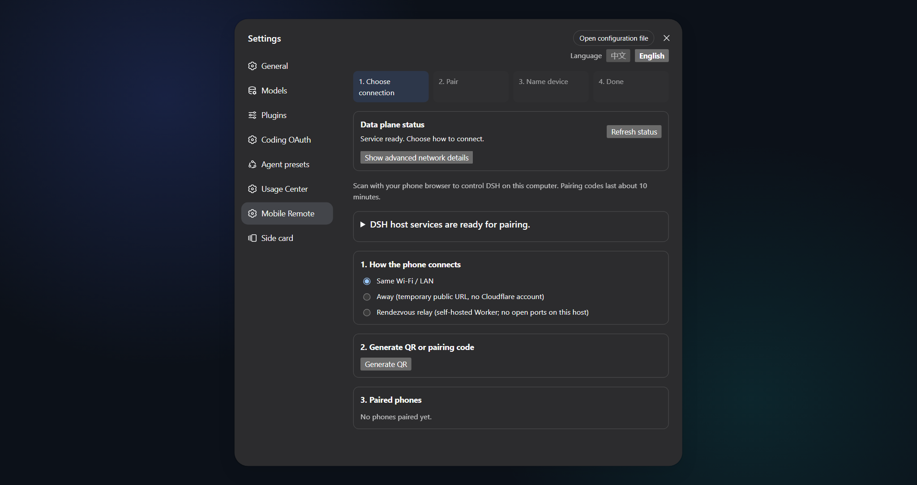Select the Same Wi-Fi / LAN option
This screenshot has width=917, height=485.
pyautogui.click(x=367, y=281)
